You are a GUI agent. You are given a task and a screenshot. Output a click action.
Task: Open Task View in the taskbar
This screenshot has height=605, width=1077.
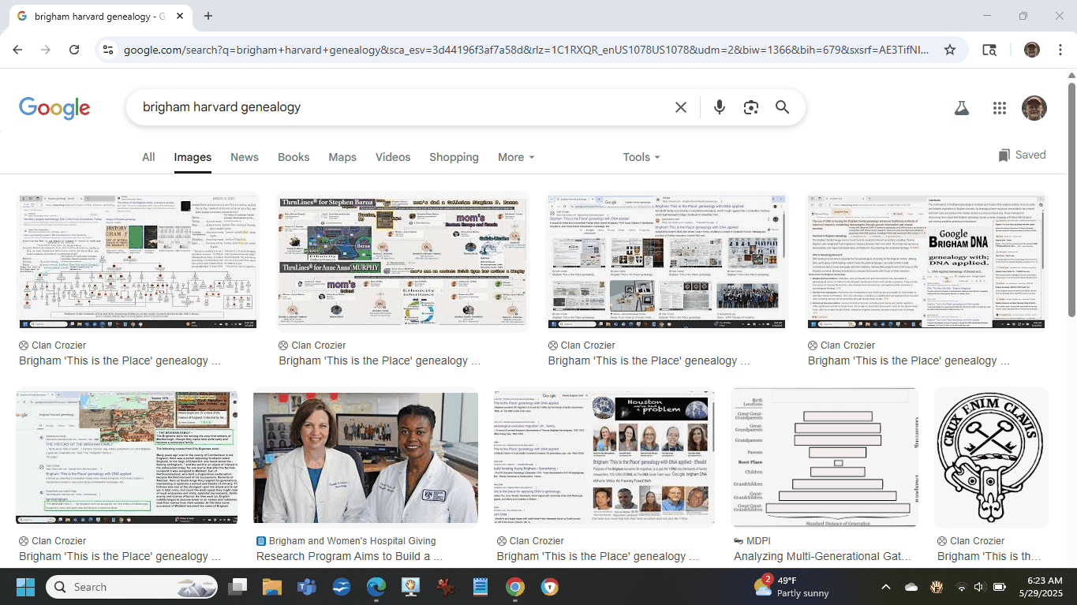[x=237, y=587]
